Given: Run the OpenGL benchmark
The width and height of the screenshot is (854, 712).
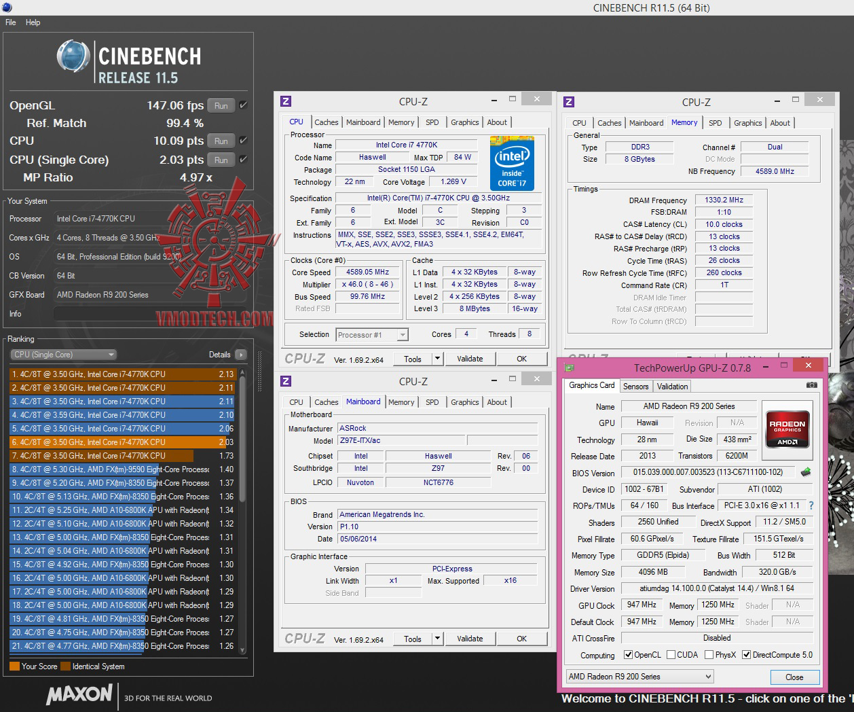Looking at the screenshot, I should coord(221,105).
